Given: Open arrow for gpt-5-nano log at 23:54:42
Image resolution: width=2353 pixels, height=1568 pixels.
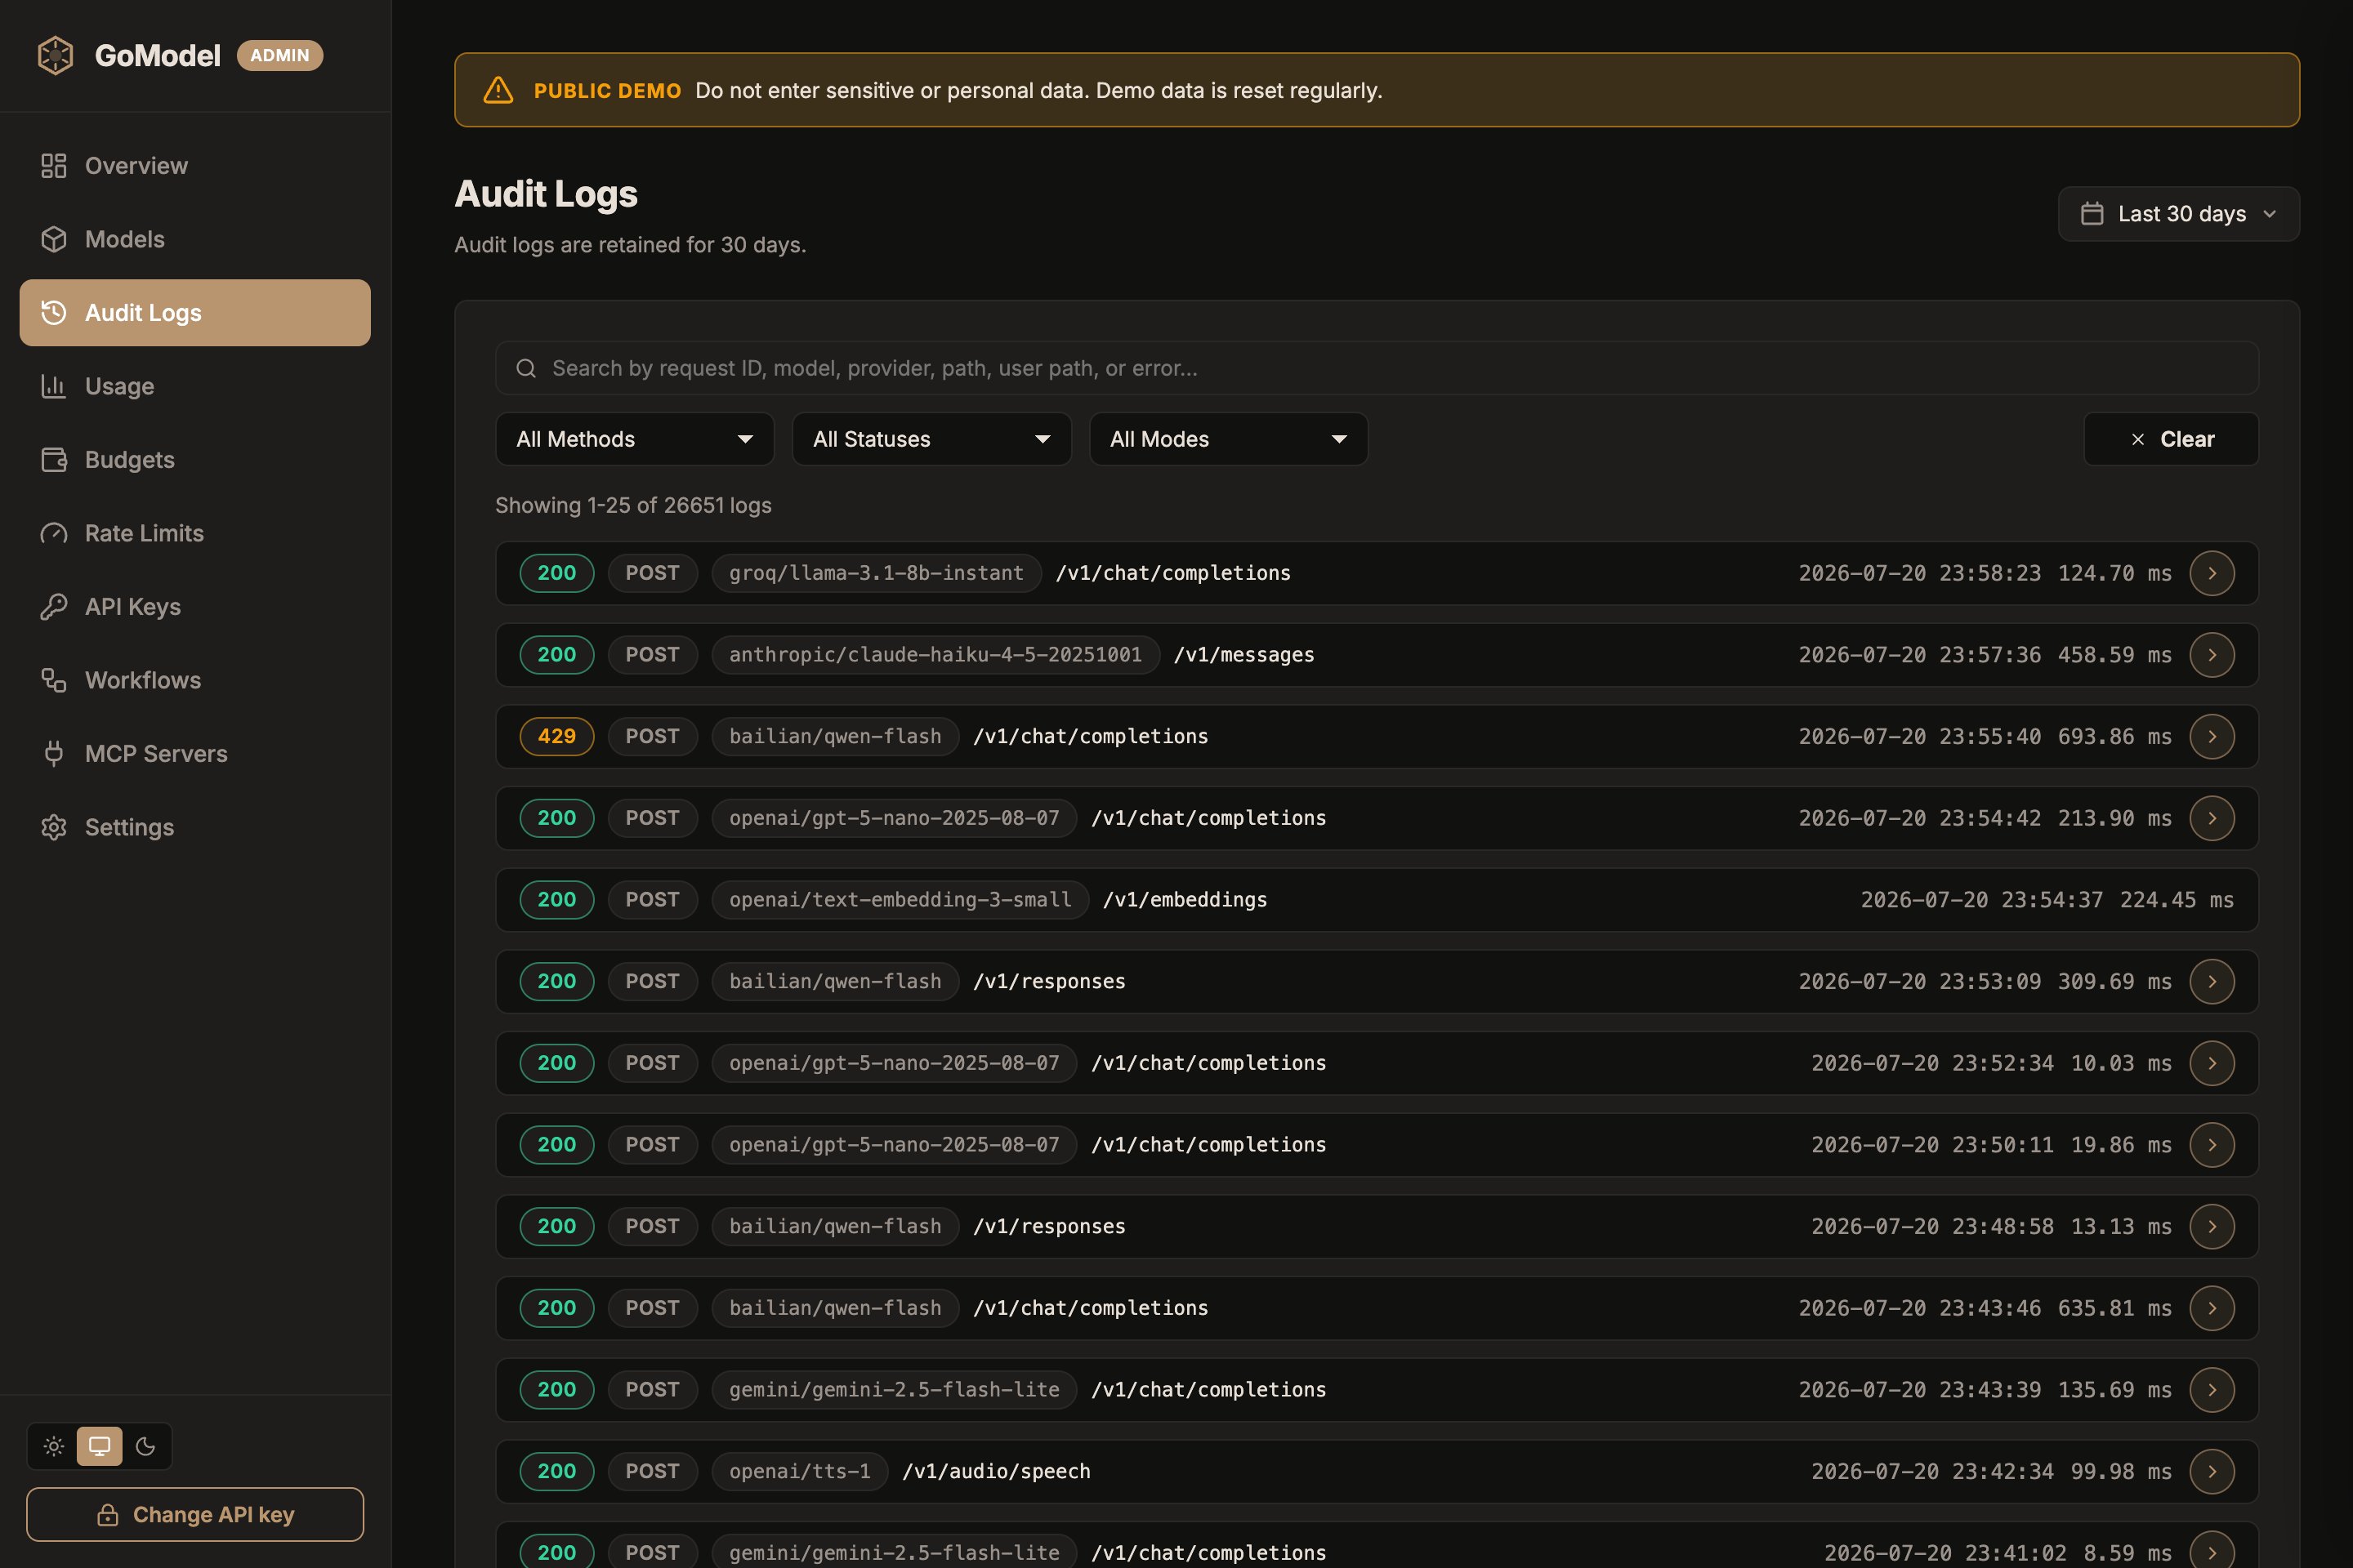Looking at the screenshot, I should point(2212,818).
